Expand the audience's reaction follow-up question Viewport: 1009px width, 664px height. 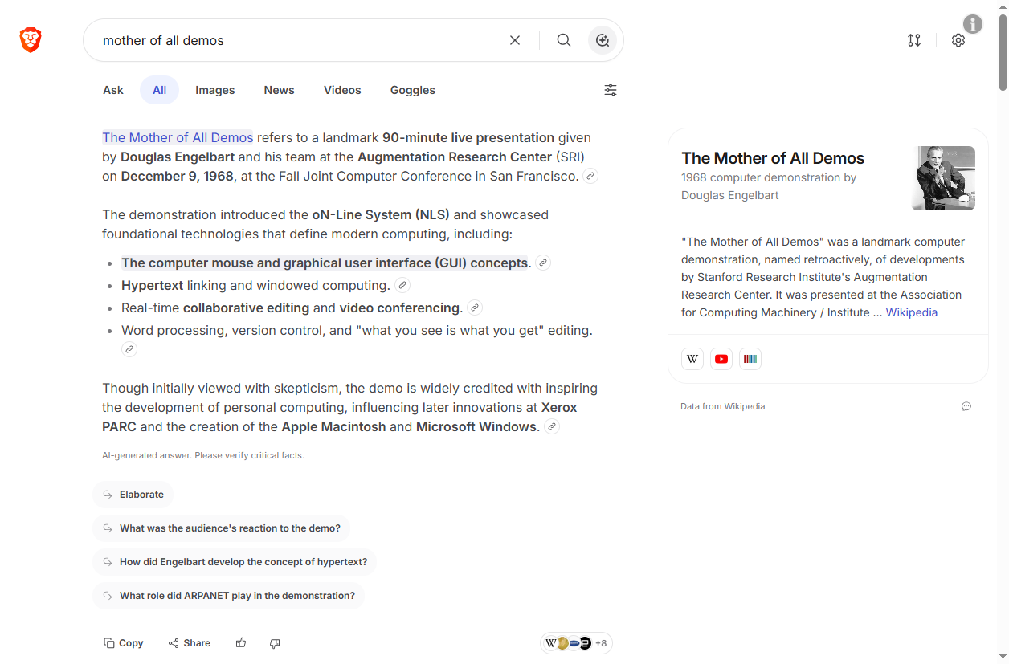(x=221, y=528)
